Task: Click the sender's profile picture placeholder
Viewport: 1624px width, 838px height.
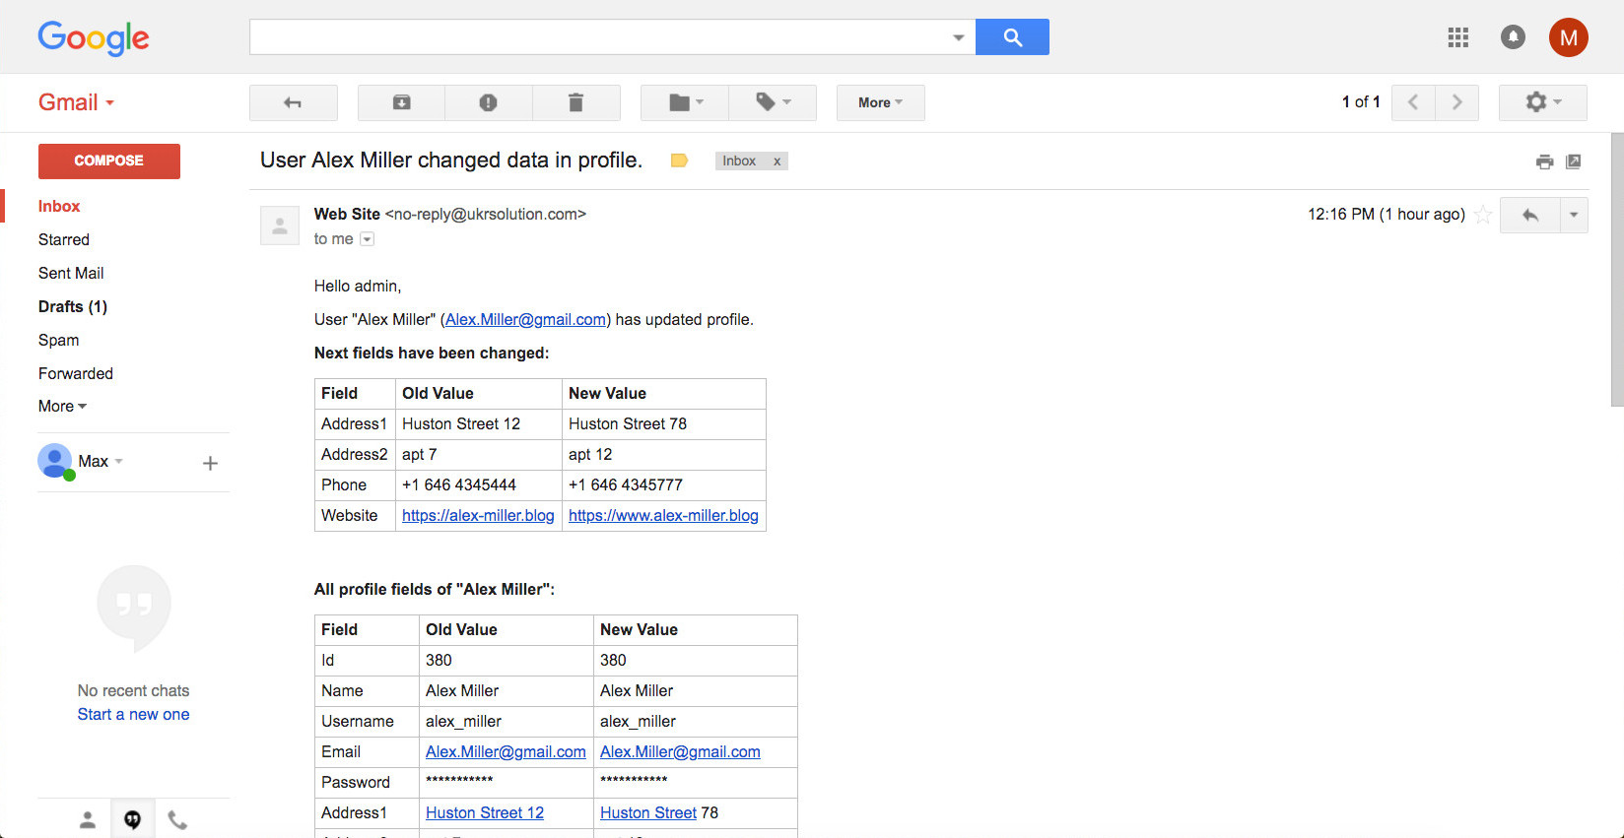Action: pos(280,226)
